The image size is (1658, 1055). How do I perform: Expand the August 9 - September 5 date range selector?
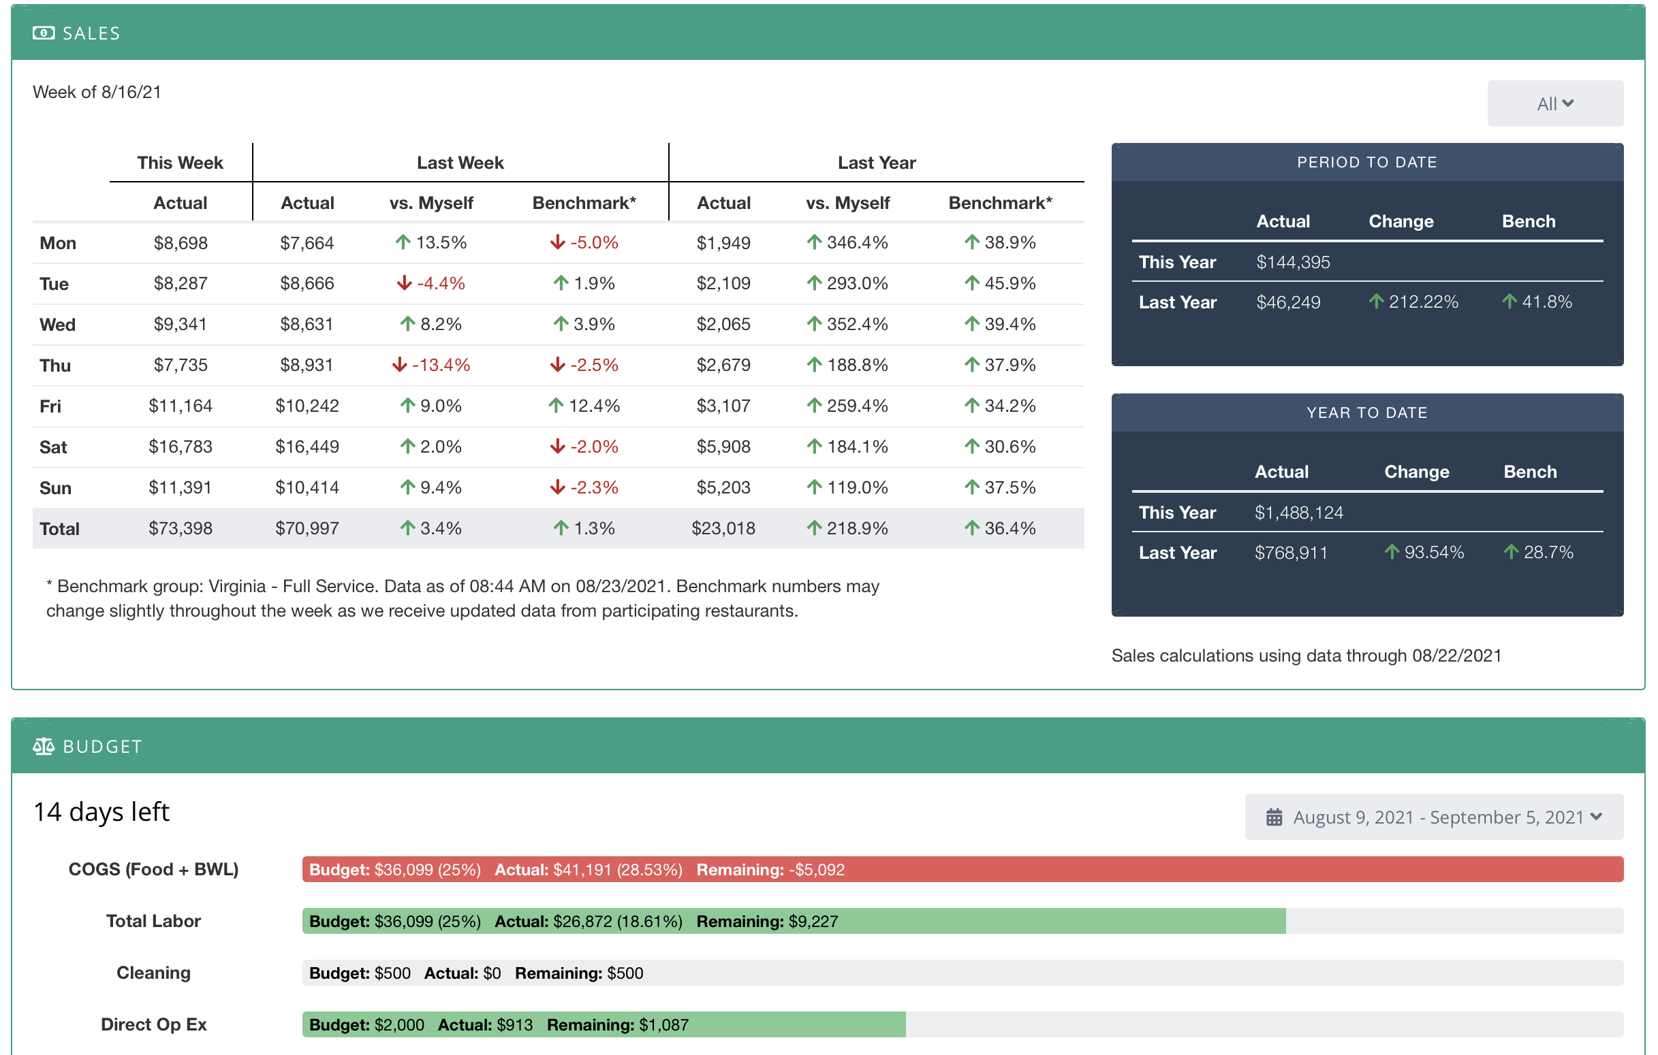[x=1432, y=817]
